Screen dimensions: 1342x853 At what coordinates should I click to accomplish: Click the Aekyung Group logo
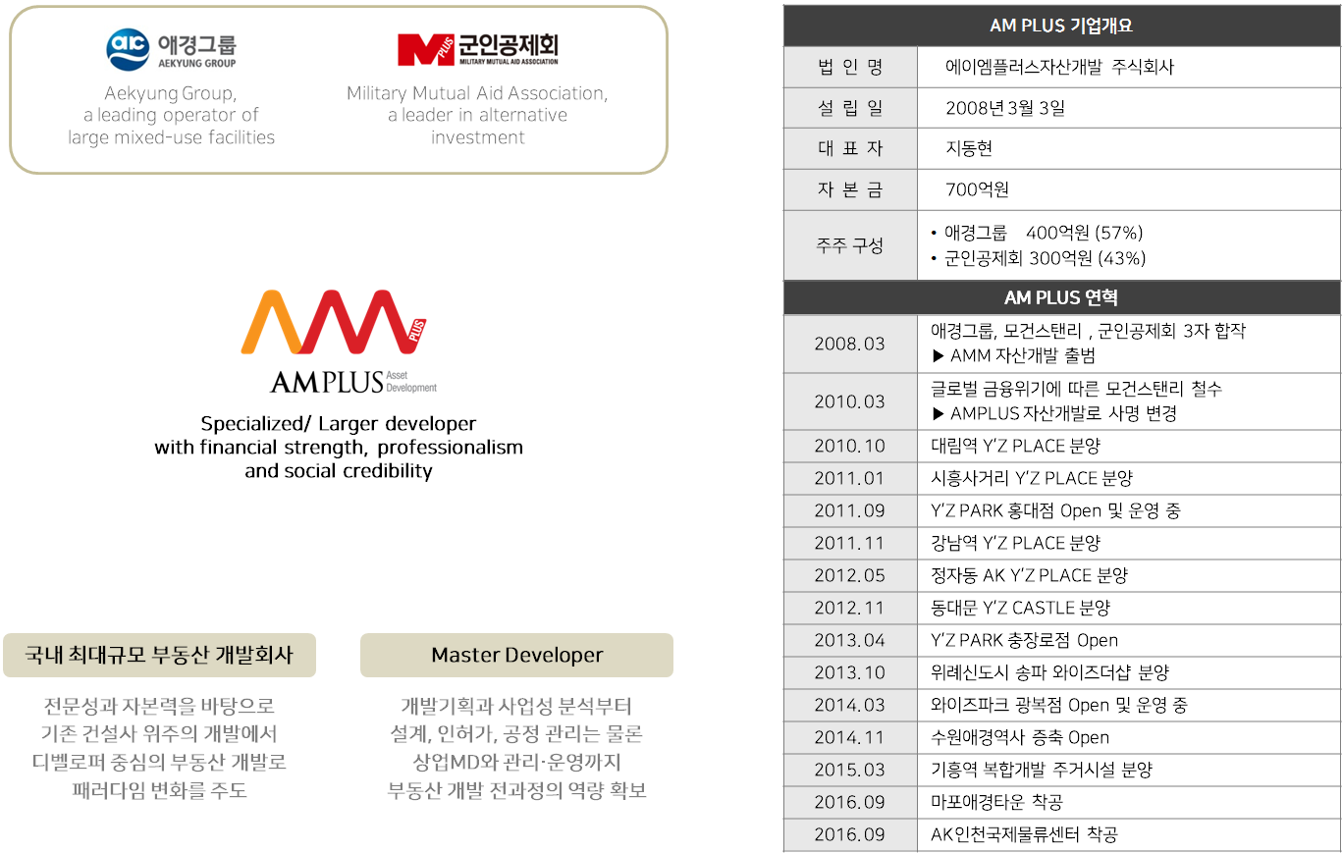point(172,50)
